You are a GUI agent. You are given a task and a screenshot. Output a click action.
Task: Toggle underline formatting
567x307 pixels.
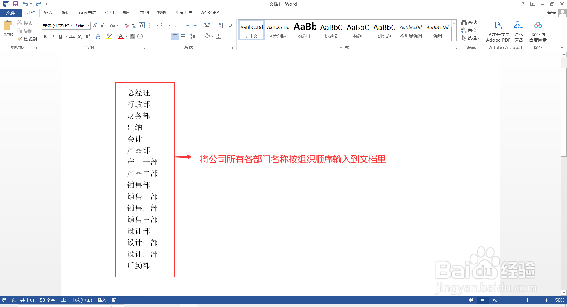click(61, 36)
